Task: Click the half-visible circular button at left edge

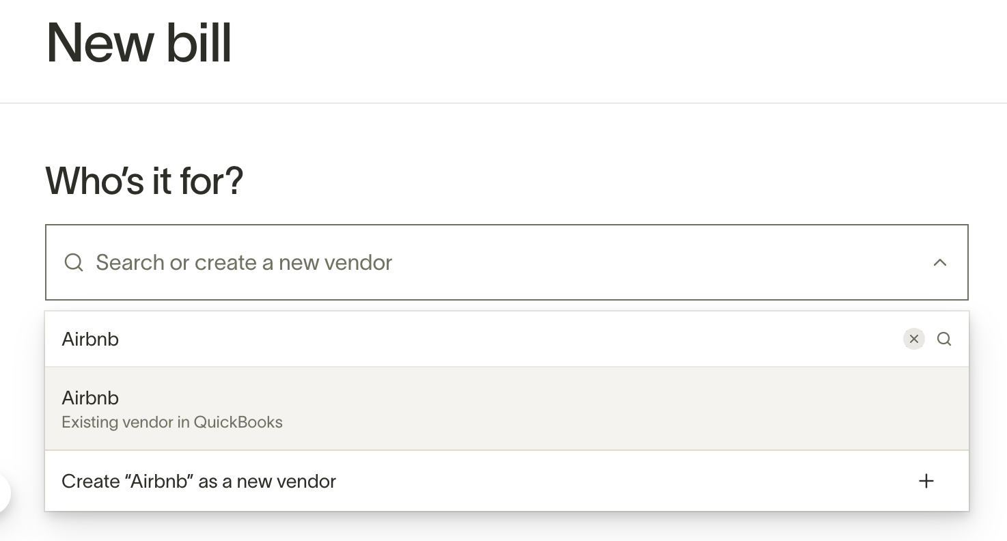Action: (3, 493)
